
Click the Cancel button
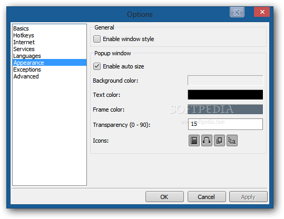[207, 197]
